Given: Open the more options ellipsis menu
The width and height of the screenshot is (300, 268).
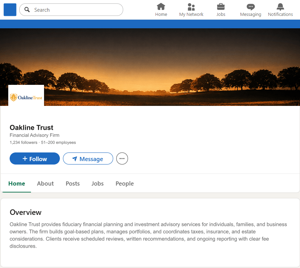Looking at the screenshot, I should point(122,158).
